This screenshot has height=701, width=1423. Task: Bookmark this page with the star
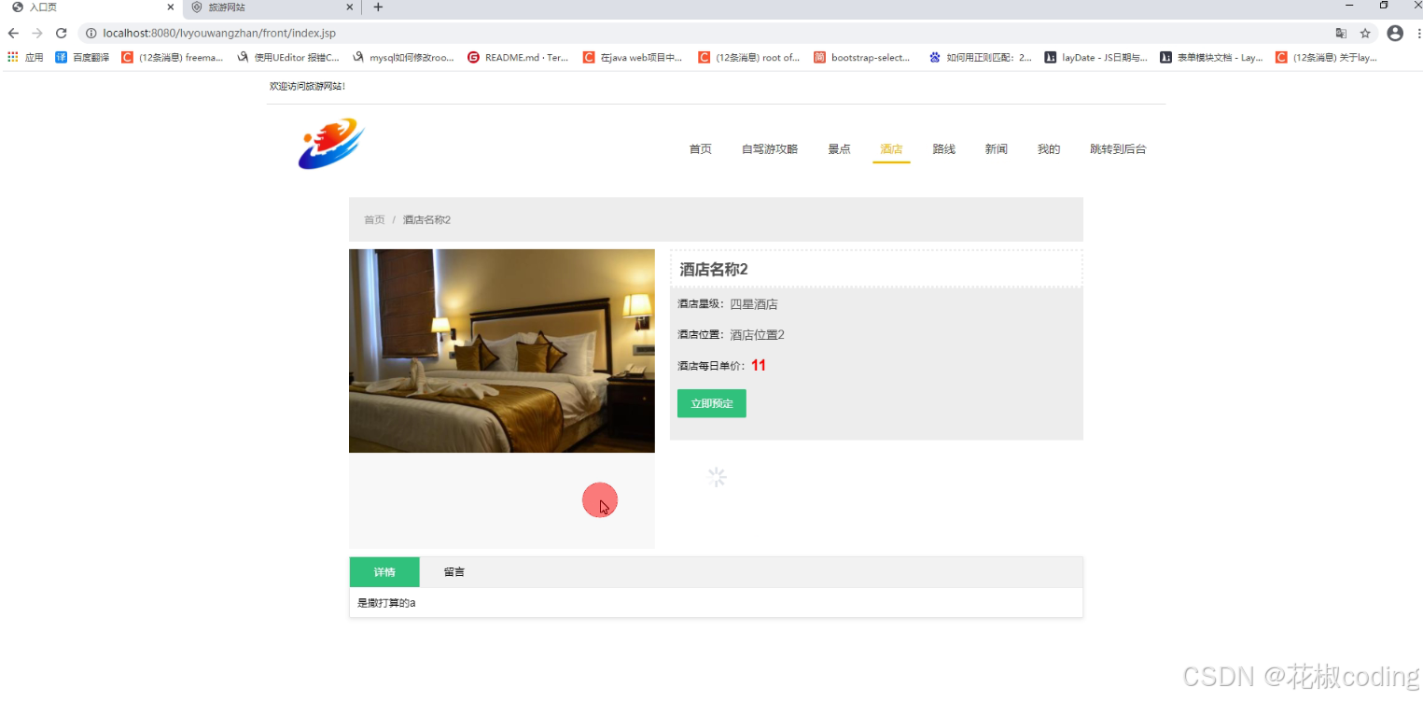[1365, 33]
